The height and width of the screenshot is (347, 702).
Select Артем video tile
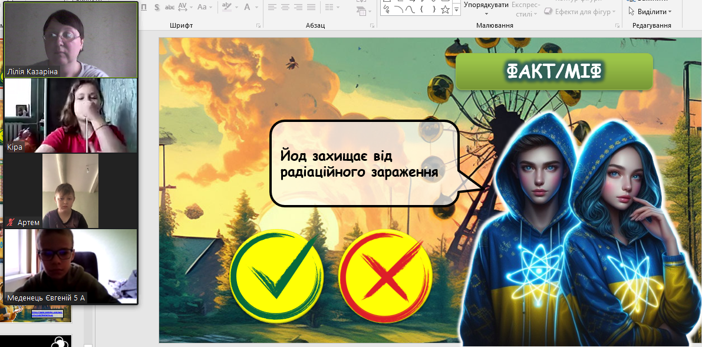(x=71, y=191)
